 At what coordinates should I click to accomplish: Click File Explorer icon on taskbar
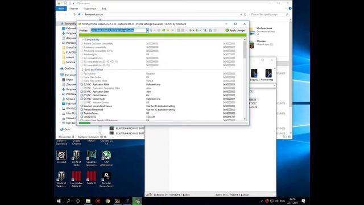coord(88,201)
